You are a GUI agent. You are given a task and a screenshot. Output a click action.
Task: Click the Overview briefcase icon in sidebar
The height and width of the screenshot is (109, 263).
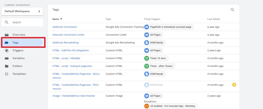pos(7,35)
